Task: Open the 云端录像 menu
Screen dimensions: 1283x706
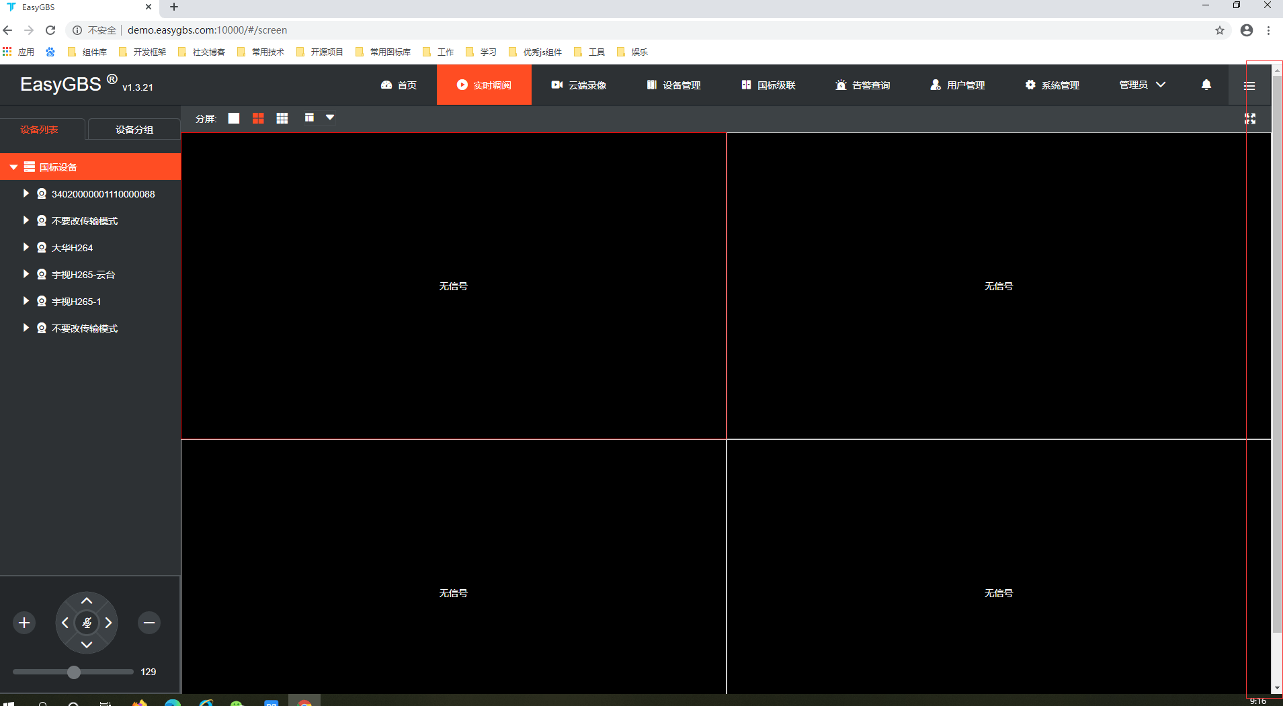Action: pos(579,85)
